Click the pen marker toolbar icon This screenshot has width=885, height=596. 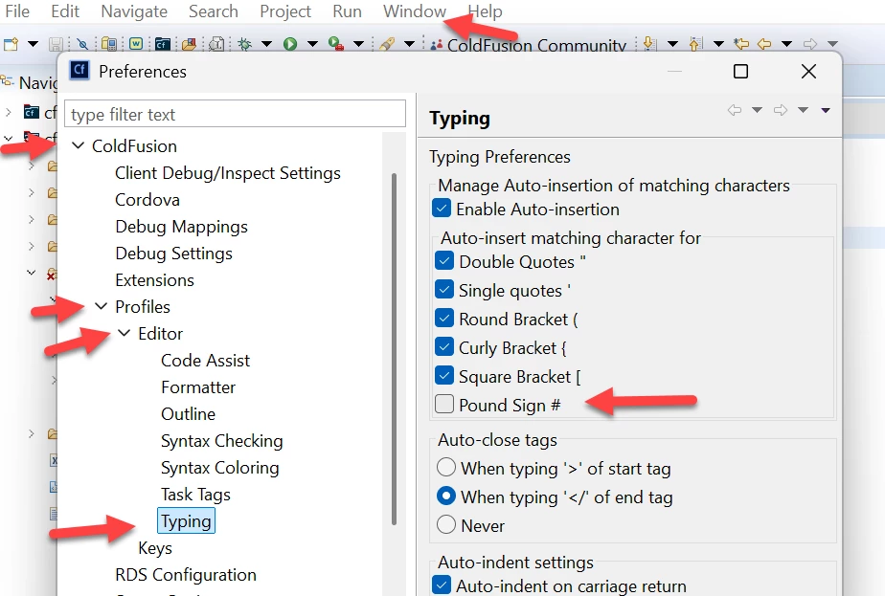(x=387, y=44)
